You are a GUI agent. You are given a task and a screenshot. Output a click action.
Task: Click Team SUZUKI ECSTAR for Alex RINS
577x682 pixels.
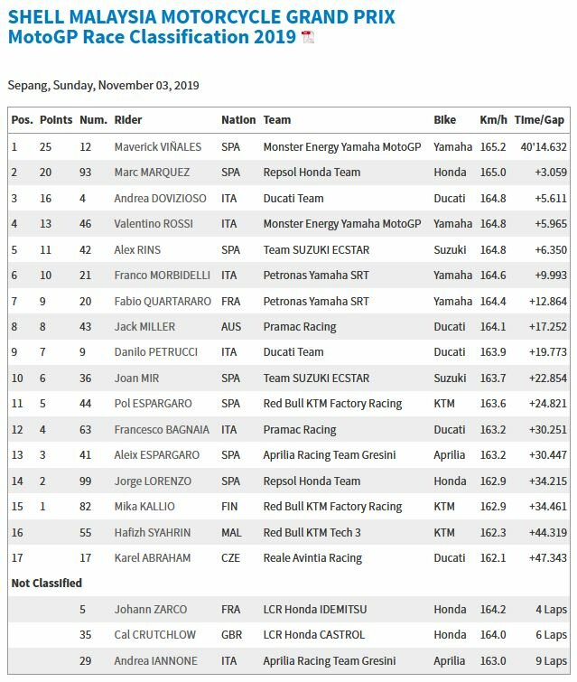[316, 249]
